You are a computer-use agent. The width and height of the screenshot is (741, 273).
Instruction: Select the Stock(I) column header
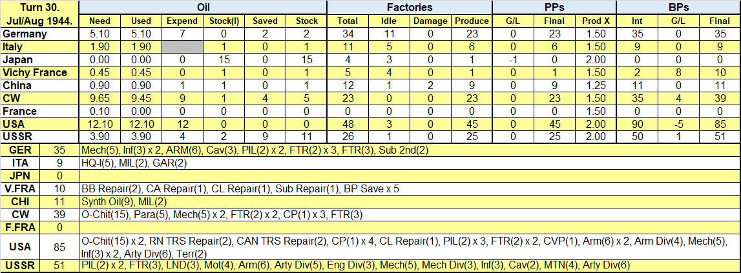(224, 21)
